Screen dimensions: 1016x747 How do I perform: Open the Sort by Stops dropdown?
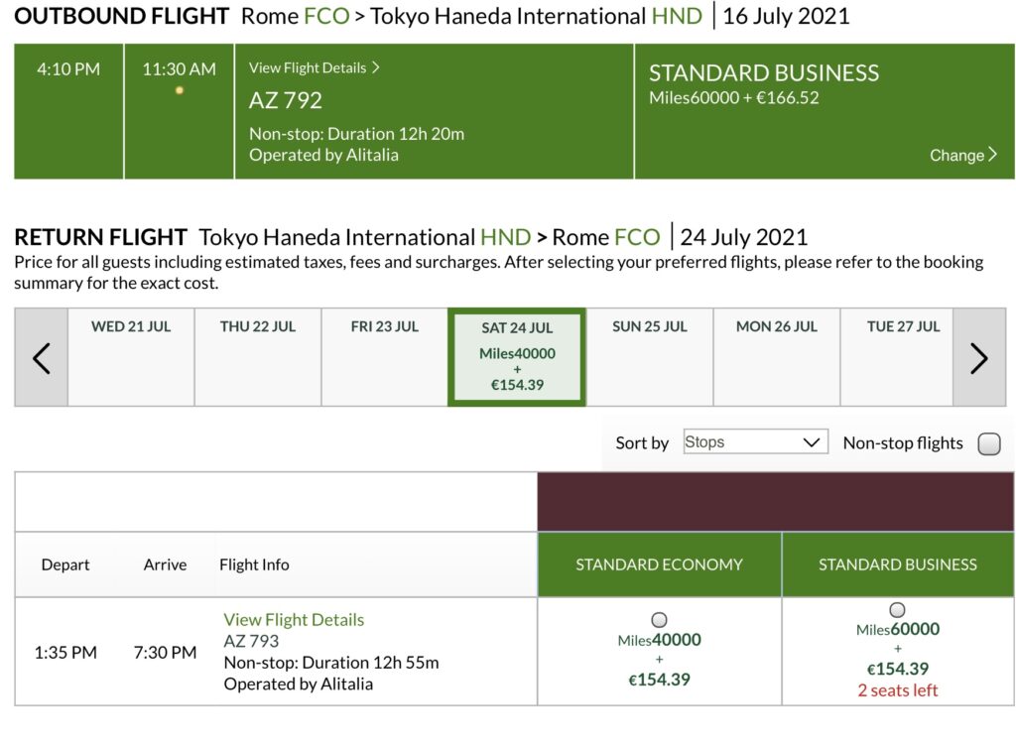[755, 442]
